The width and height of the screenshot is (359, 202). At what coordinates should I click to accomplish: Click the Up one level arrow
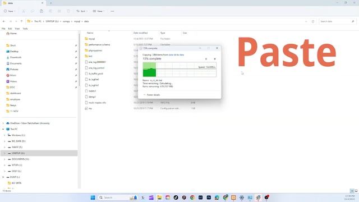point(21,21)
